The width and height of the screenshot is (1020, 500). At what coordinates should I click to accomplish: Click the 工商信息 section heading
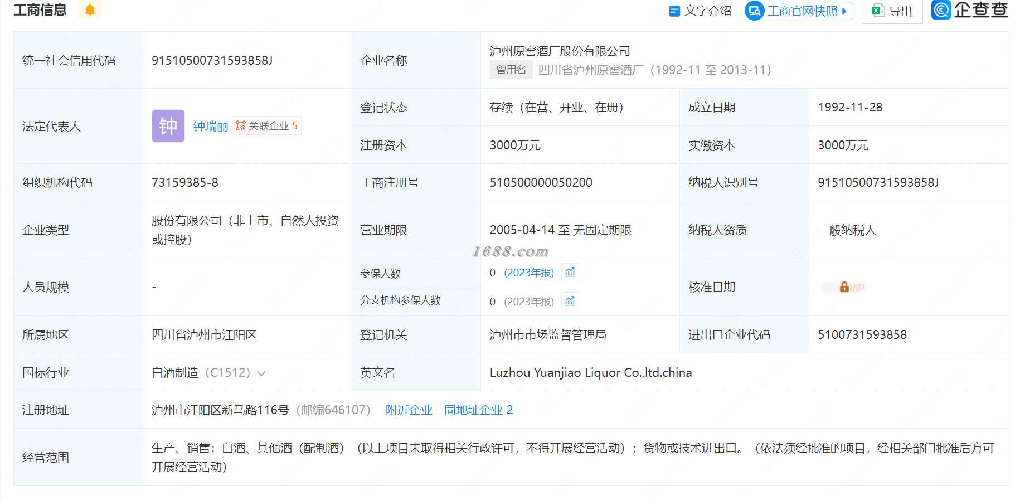pyautogui.click(x=40, y=10)
